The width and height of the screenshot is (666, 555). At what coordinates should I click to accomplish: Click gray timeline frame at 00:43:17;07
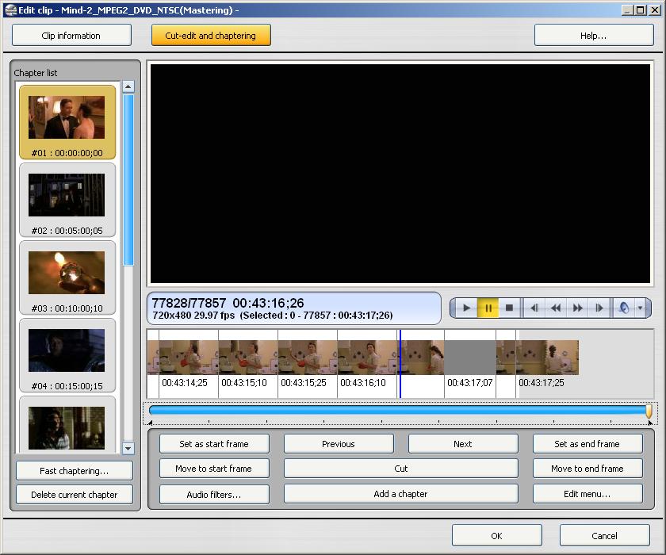(x=469, y=358)
